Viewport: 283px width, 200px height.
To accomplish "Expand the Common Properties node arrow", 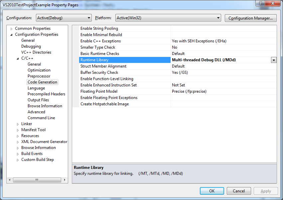I will click(11, 29).
